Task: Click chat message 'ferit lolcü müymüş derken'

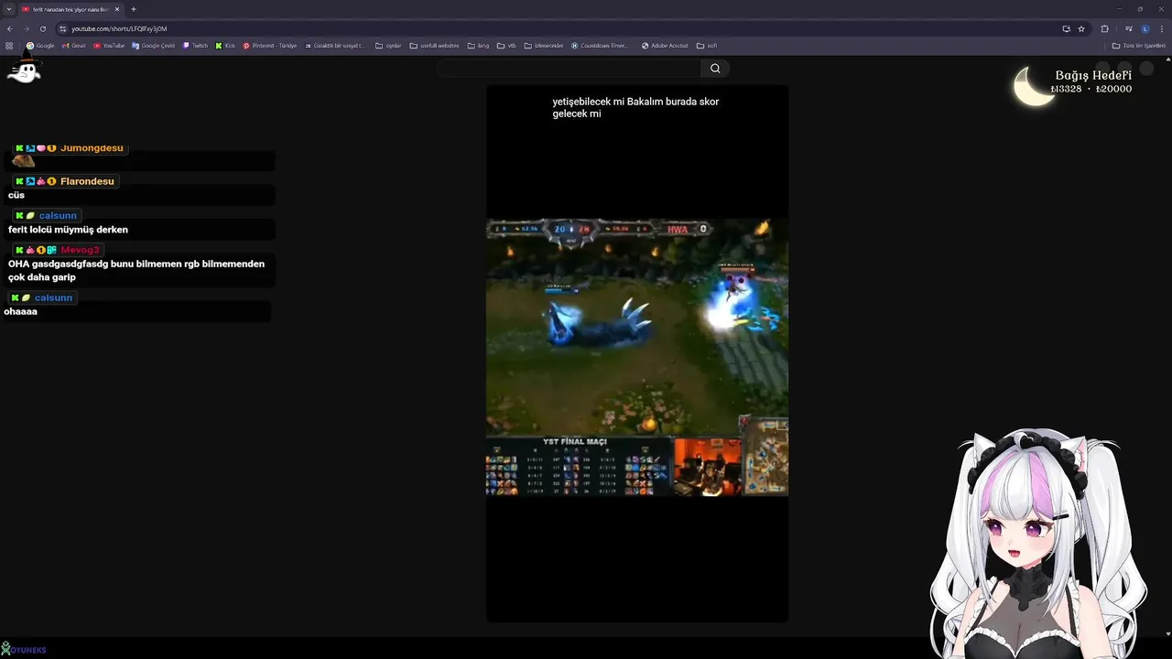Action: [x=68, y=230]
